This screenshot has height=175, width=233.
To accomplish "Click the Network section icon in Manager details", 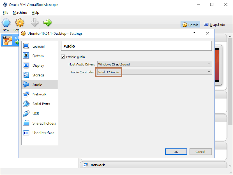I will (85, 165).
